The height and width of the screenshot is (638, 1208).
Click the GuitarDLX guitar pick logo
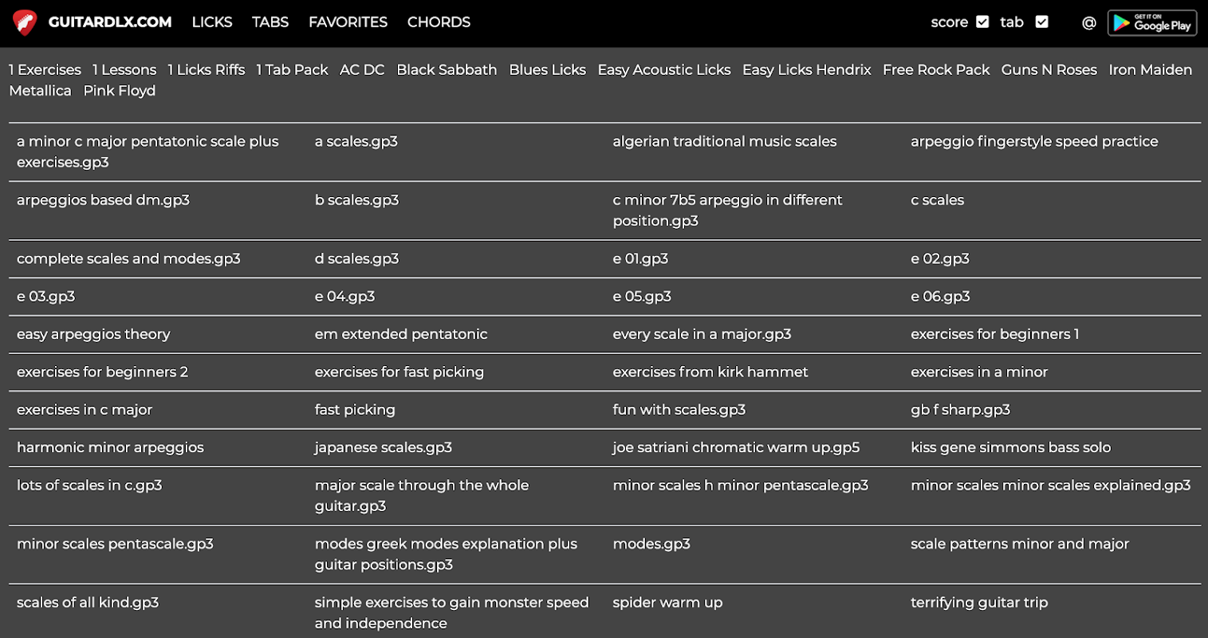click(25, 22)
